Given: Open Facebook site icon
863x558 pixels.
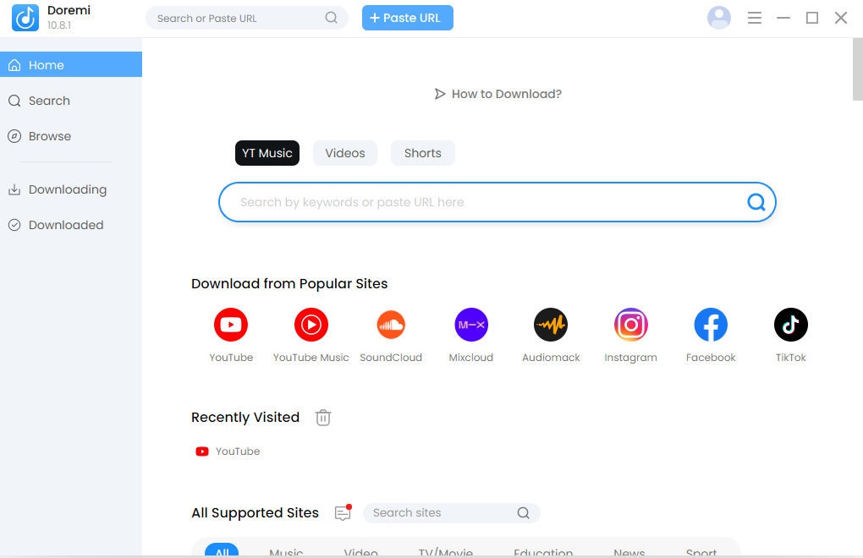Looking at the screenshot, I should tap(711, 325).
